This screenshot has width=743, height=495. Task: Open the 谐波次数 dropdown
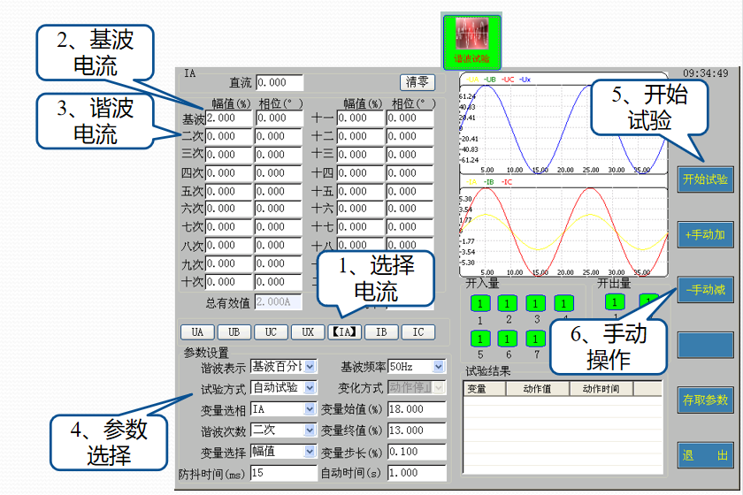point(283,430)
